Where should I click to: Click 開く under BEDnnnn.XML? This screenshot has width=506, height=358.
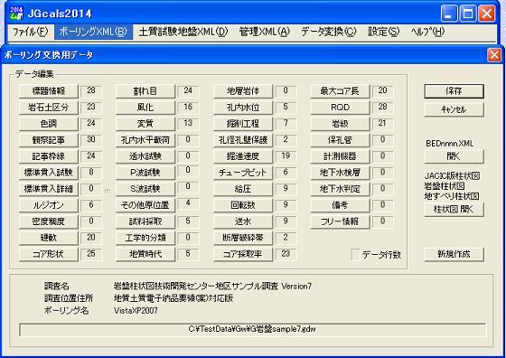454,156
